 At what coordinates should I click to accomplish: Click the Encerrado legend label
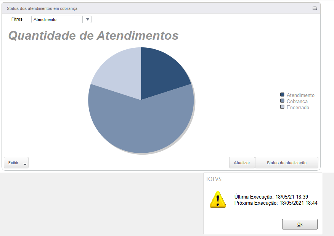[298, 107]
